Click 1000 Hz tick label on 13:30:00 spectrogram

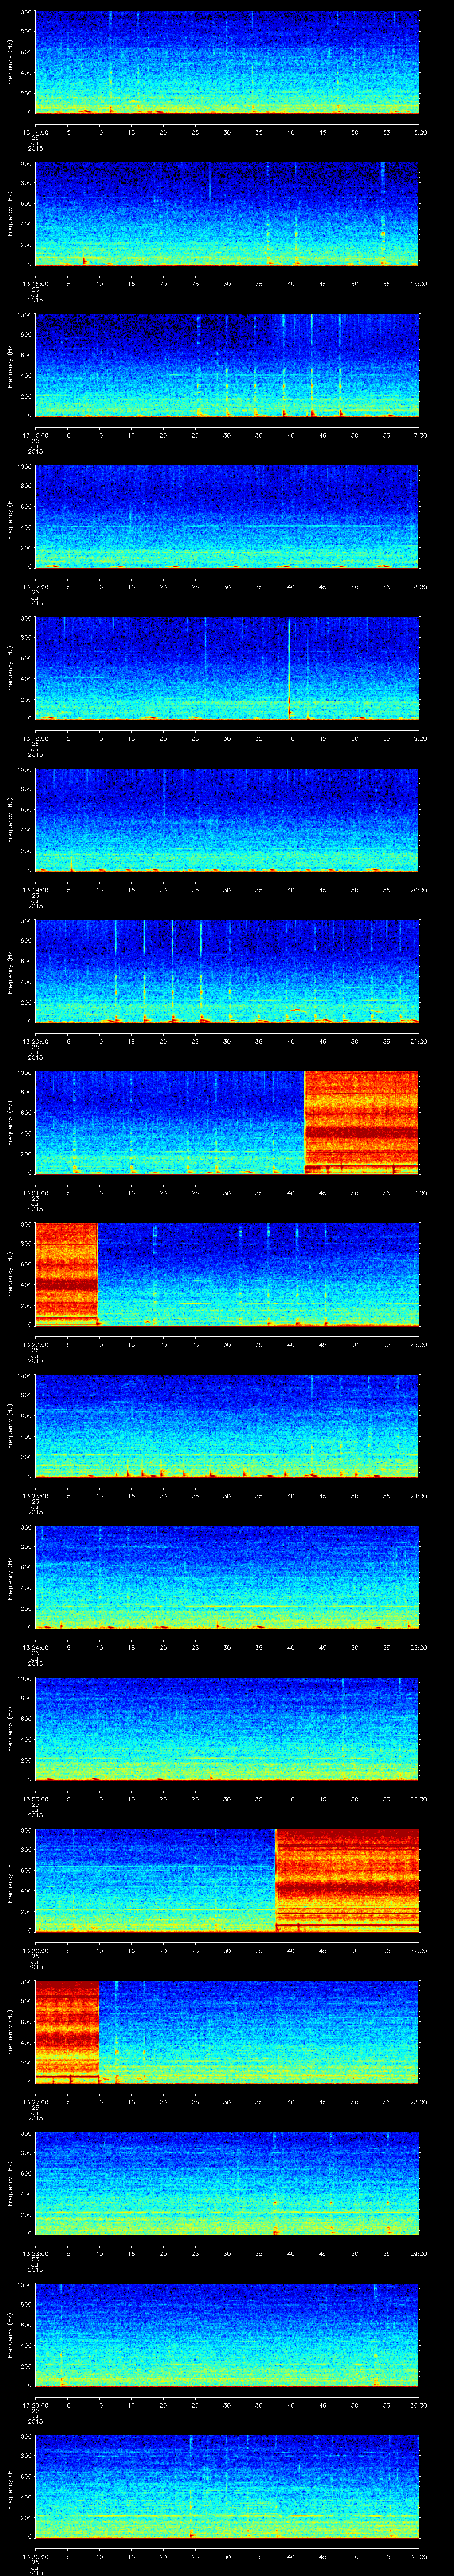(x=24, y=2436)
